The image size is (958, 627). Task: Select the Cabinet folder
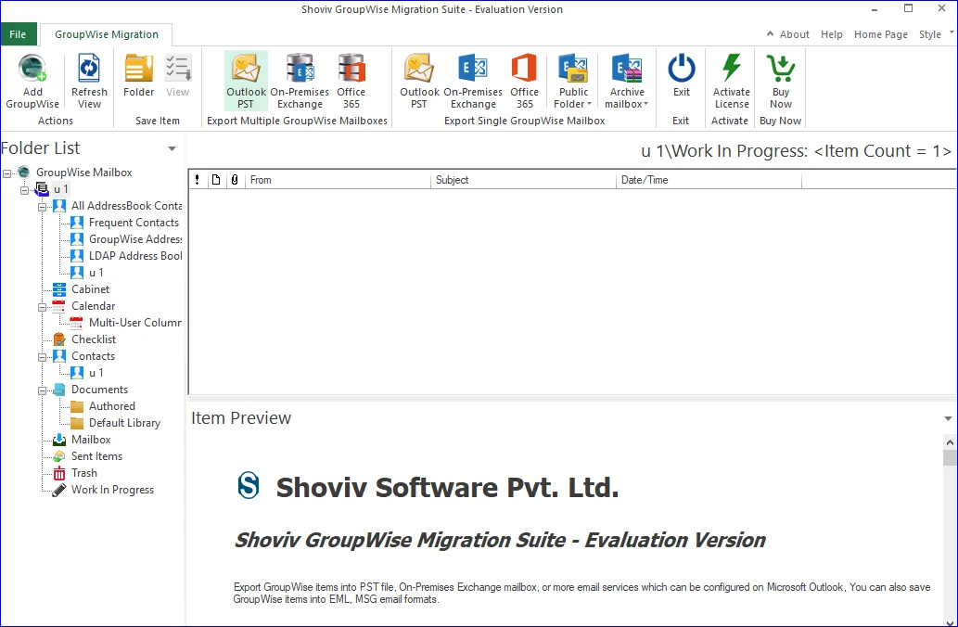click(x=91, y=289)
